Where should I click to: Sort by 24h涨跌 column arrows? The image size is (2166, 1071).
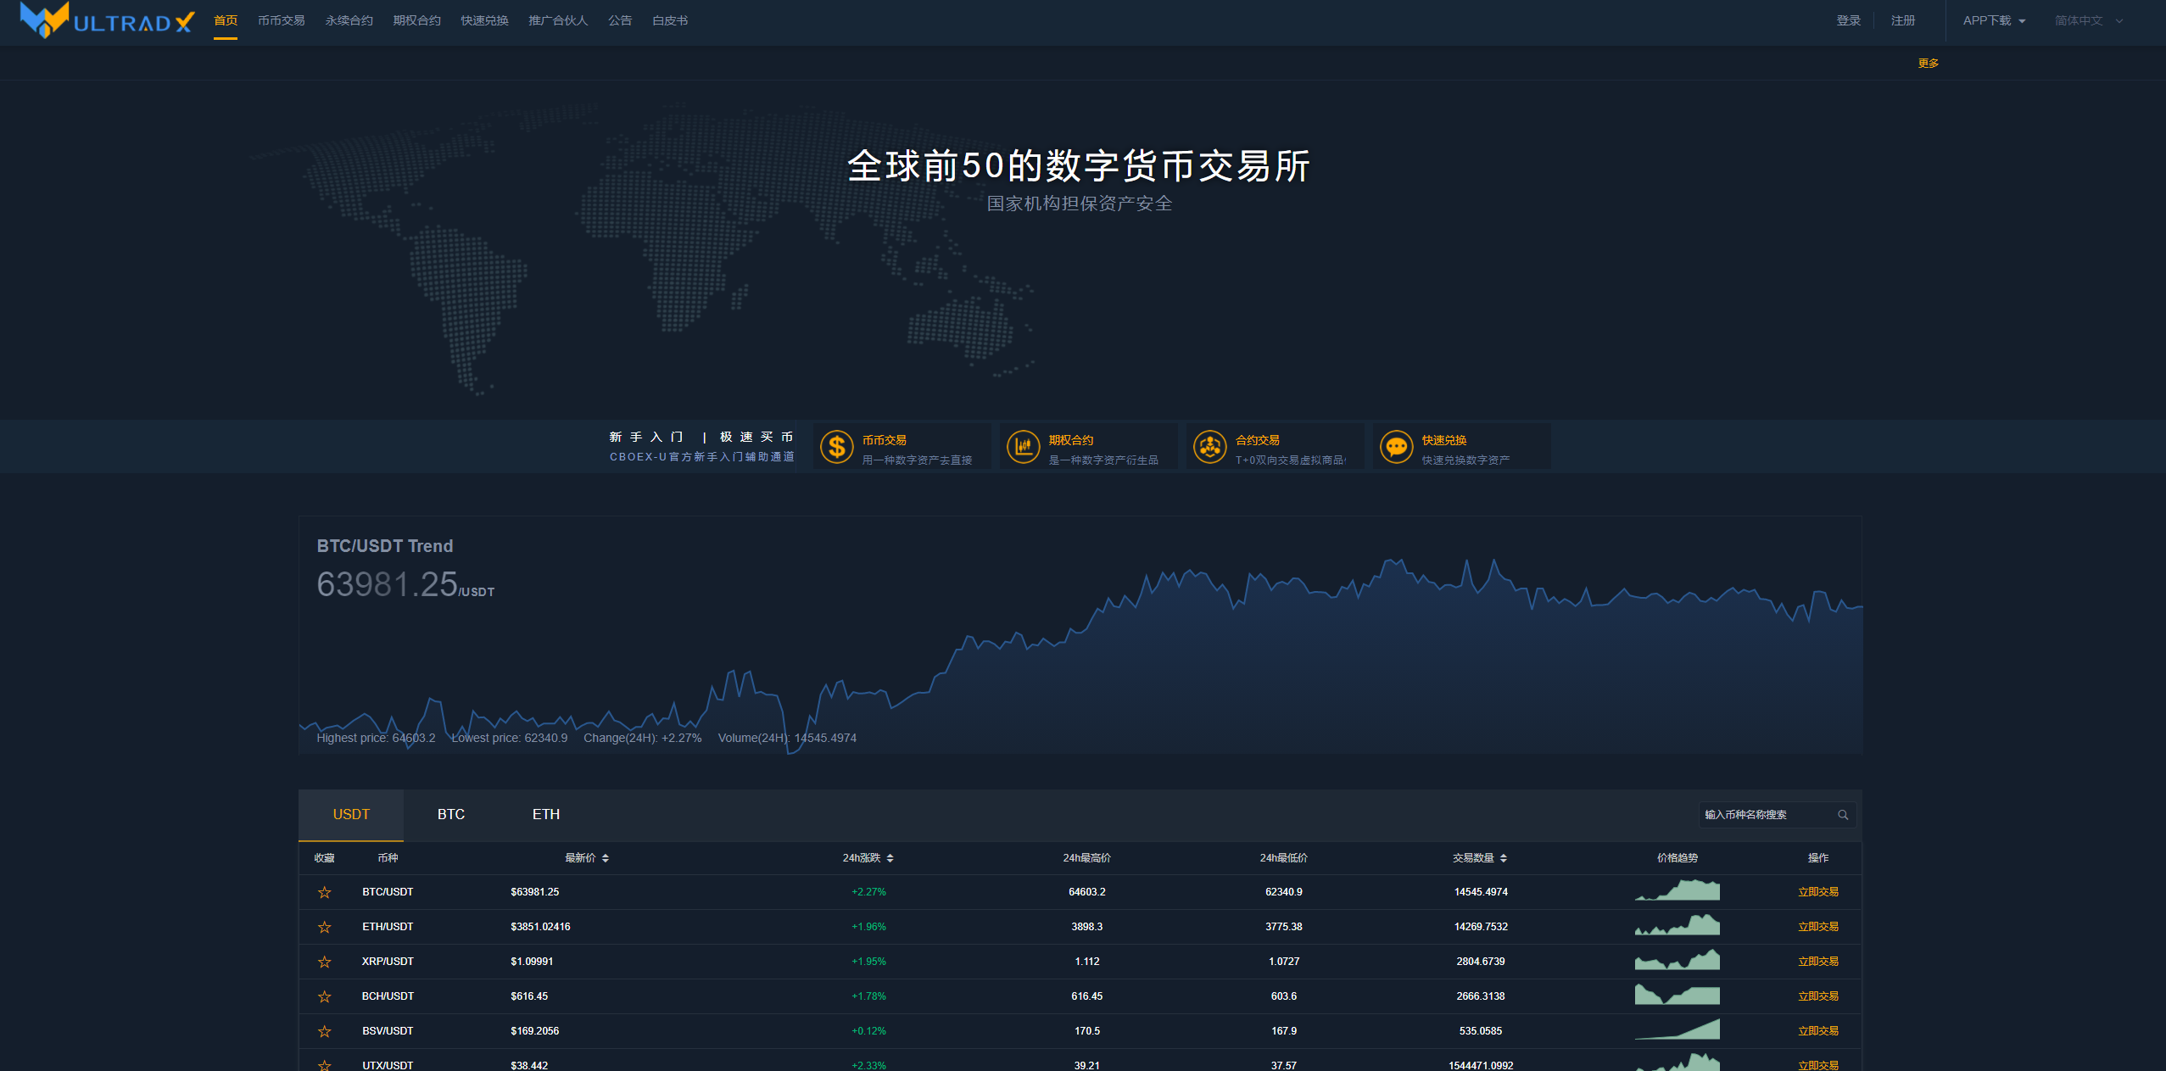click(890, 858)
